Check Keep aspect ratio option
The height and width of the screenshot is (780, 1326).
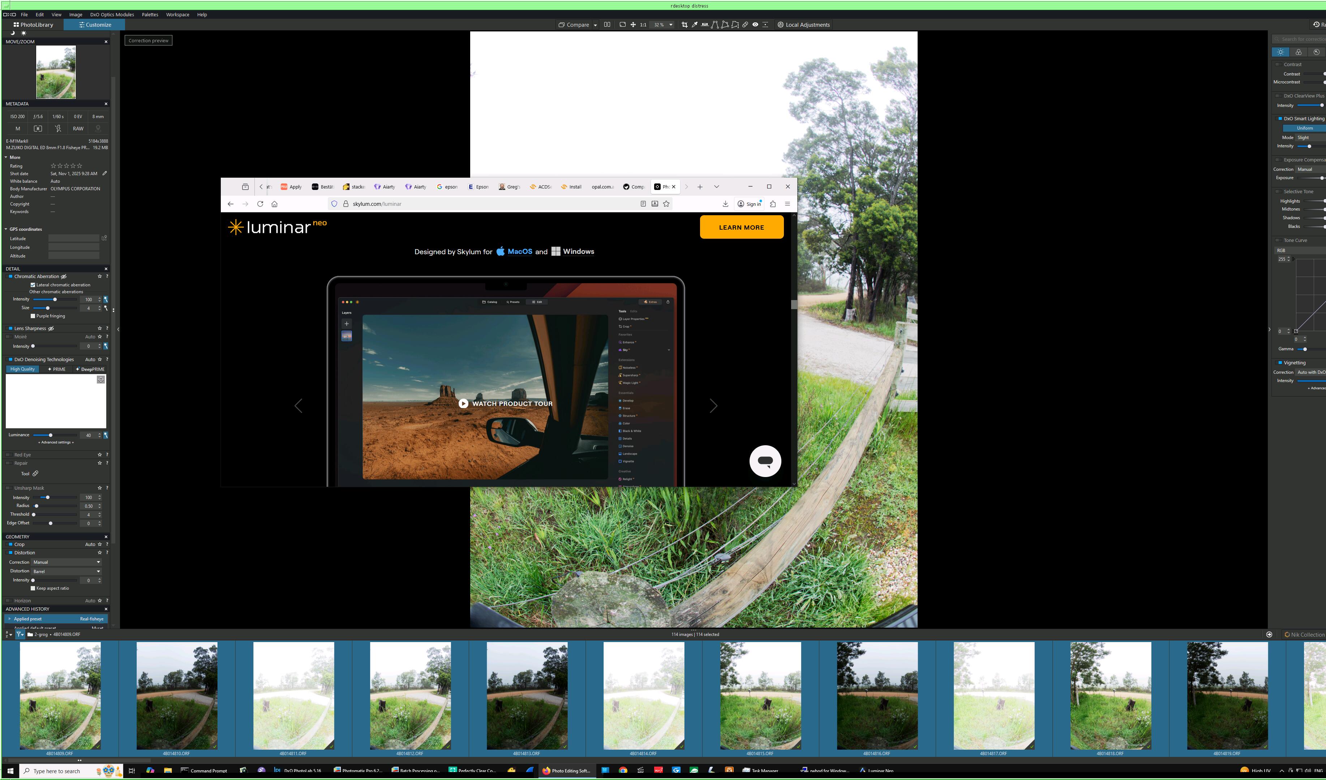point(33,588)
